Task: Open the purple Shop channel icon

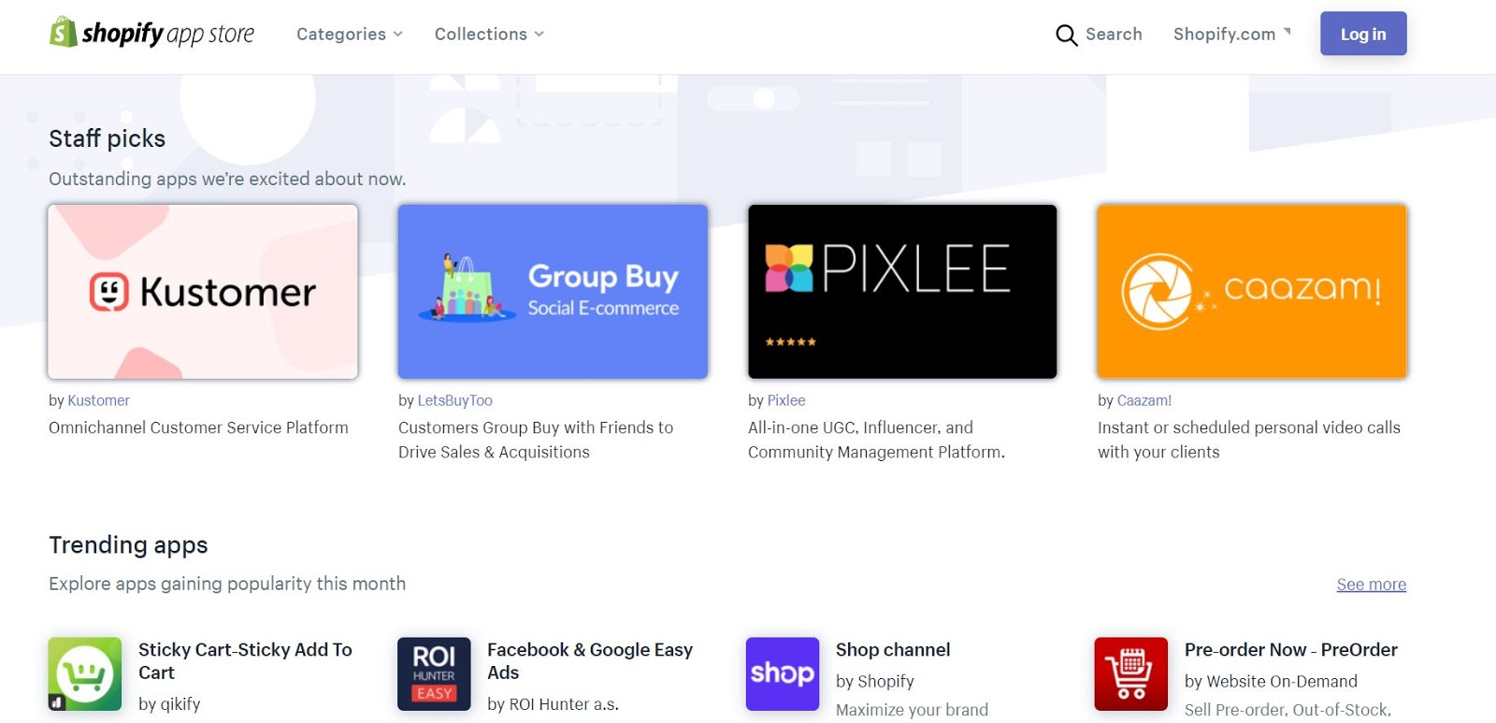Action: pyautogui.click(x=783, y=673)
